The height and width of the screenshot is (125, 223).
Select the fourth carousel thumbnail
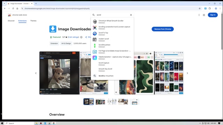pos(123,102)
